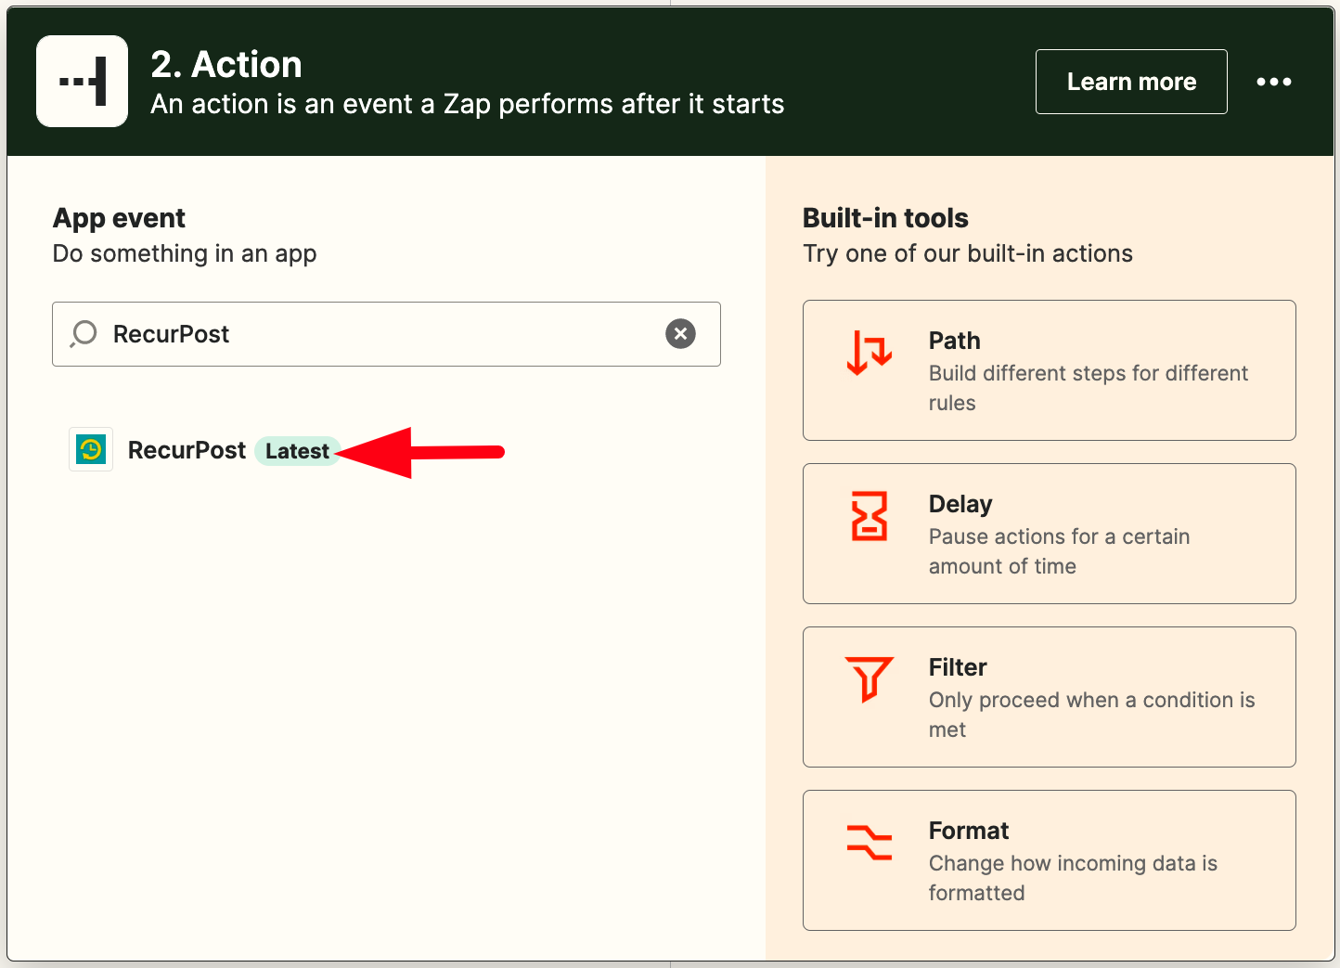Choose the Path built-in tool card
The width and height of the screenshot is (1340, 968).
tap(1049, 370)
